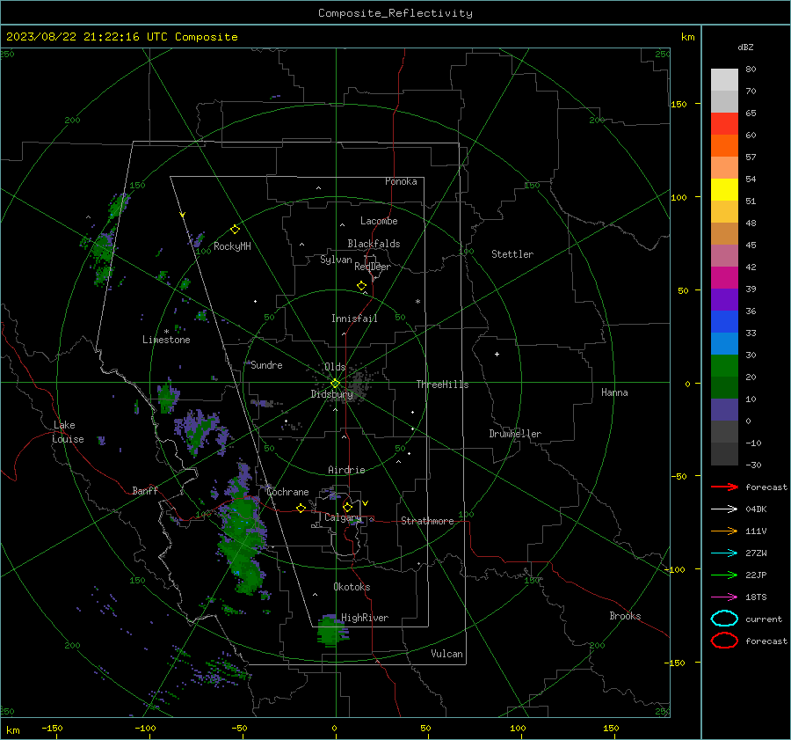
Task: Click the 65 dBZ red color swatch
Action: (x=724, y=124)
